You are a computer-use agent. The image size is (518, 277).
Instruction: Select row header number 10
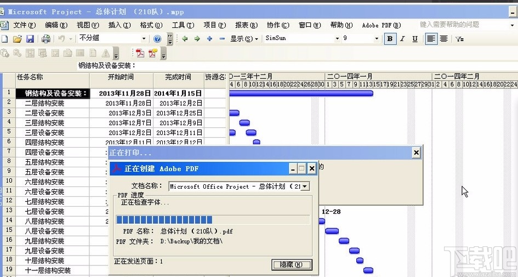pos(9,181)
